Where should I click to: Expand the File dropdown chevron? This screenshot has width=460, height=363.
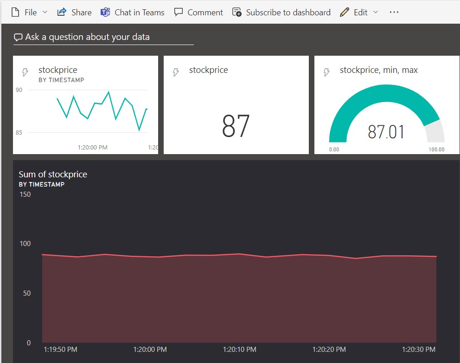45,13
